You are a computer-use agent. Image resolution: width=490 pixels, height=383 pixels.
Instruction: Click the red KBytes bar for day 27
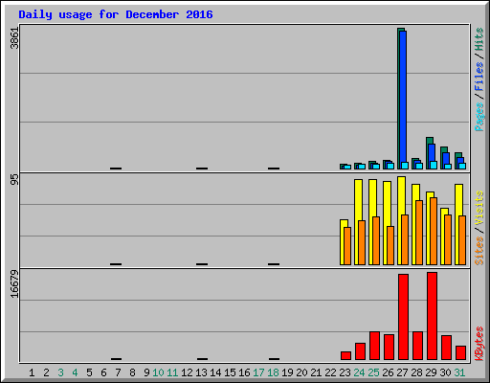[x=403, y=317]
